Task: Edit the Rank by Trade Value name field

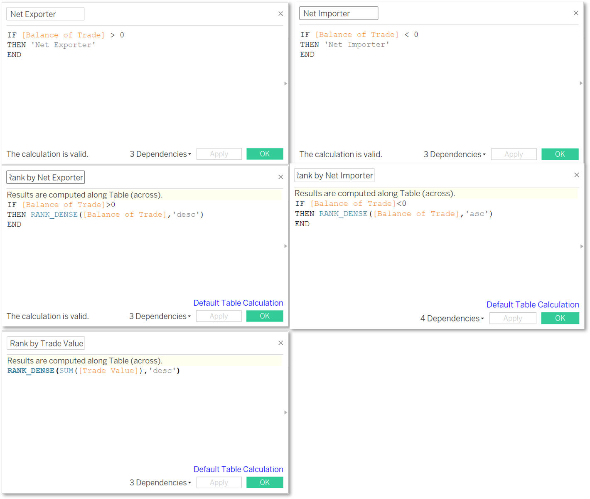Action: pyautogui.click(x=46, y=343)
